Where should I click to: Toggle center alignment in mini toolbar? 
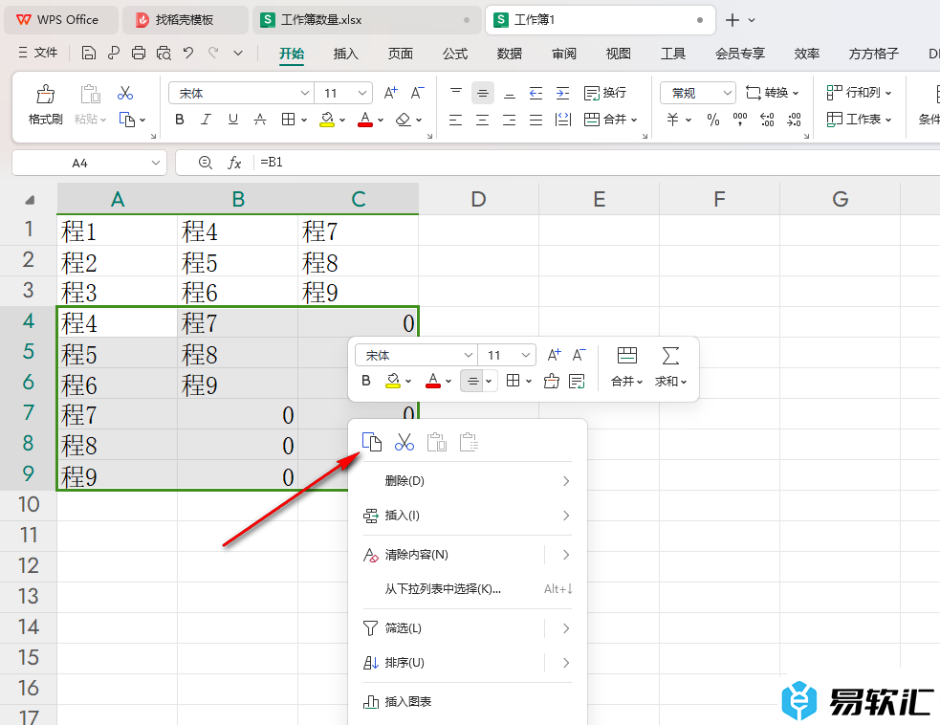[472, 381]
